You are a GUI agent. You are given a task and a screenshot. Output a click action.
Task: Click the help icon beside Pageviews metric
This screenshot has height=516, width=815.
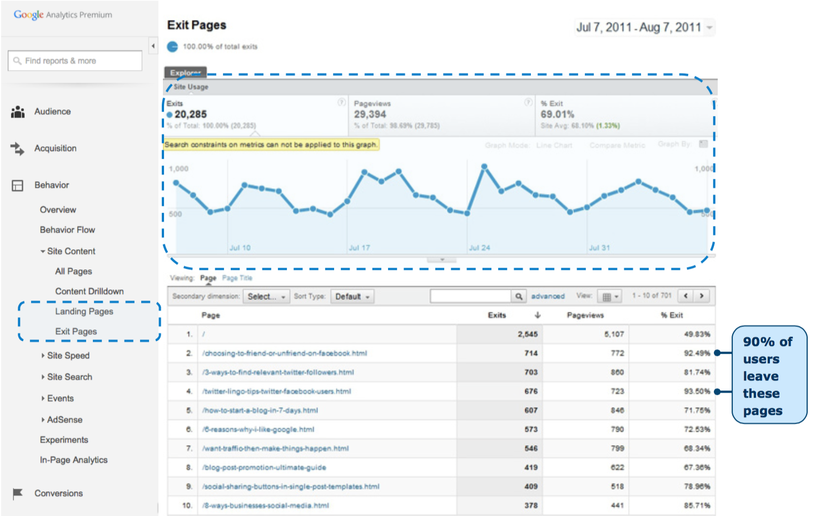click(x=528, y=102)
